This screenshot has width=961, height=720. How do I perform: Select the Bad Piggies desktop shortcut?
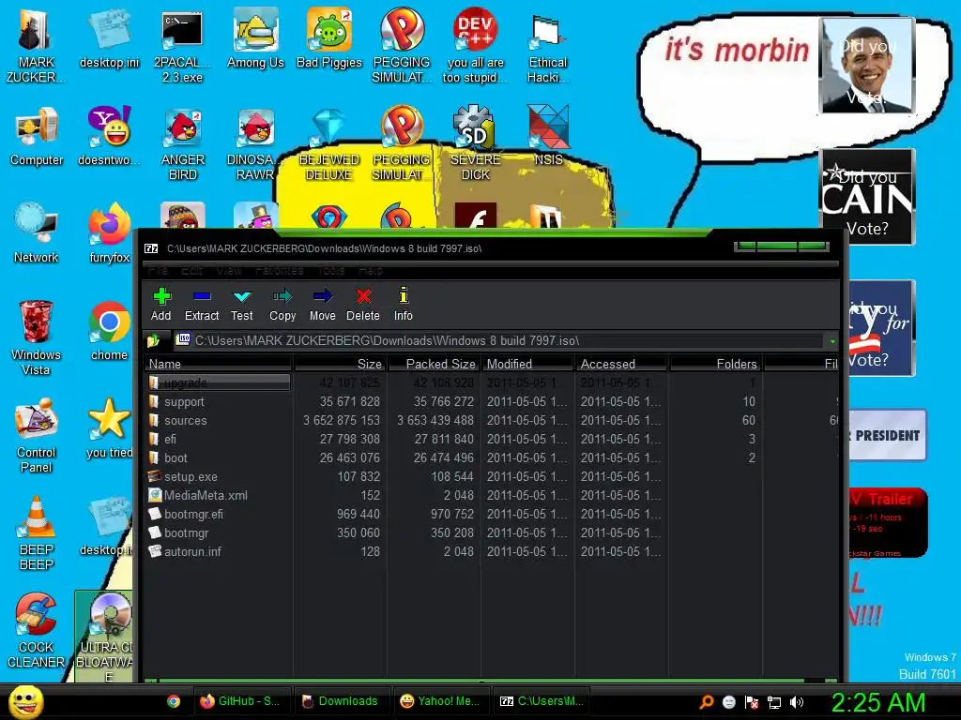pyautogui.click(x=329, y=39)
